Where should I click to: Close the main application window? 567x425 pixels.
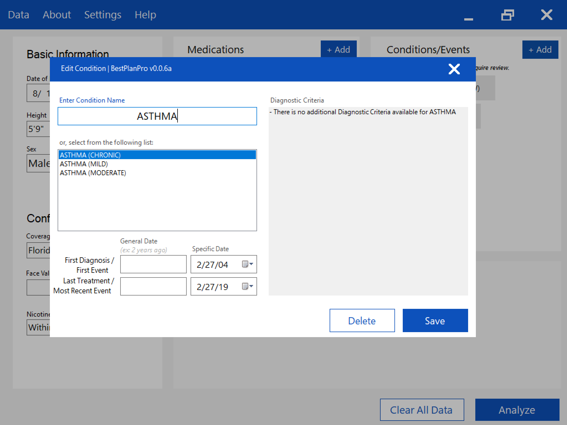tap(547, 15)
